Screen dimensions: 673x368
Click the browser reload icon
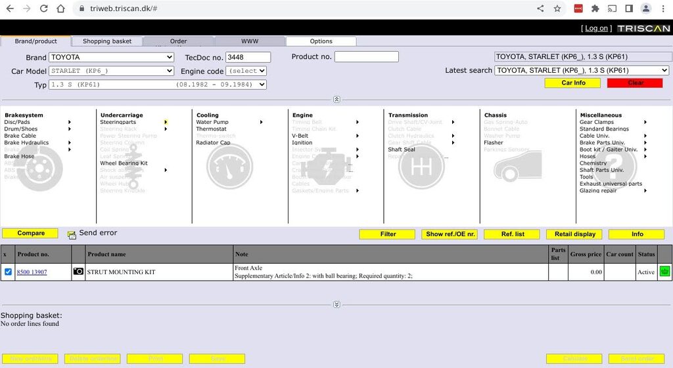pyautogui.click(x=43, y=9)
